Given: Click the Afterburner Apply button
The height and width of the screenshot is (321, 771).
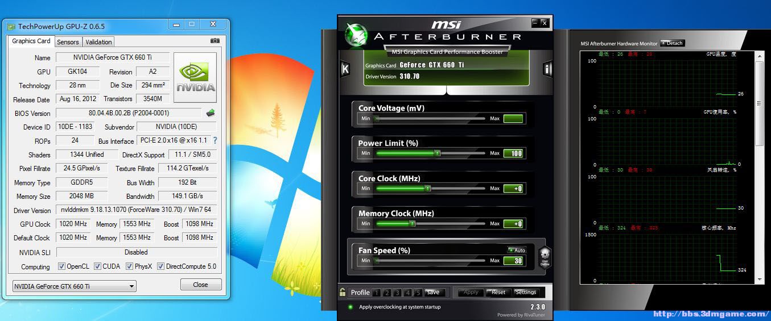Looking at the screenshot, I should coord(471,293).
